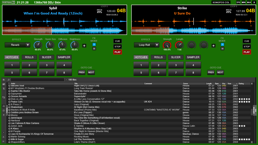Click the plus icon next to right deck knobs
Viewport: 258px width, 145px height.
[213, 46]
